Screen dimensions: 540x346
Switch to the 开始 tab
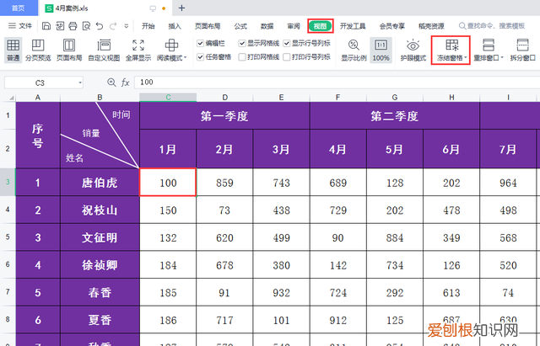(x=148, y=26)
